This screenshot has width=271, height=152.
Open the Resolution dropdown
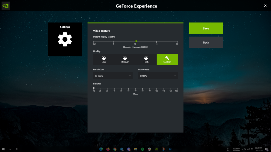tap(113, 76)
